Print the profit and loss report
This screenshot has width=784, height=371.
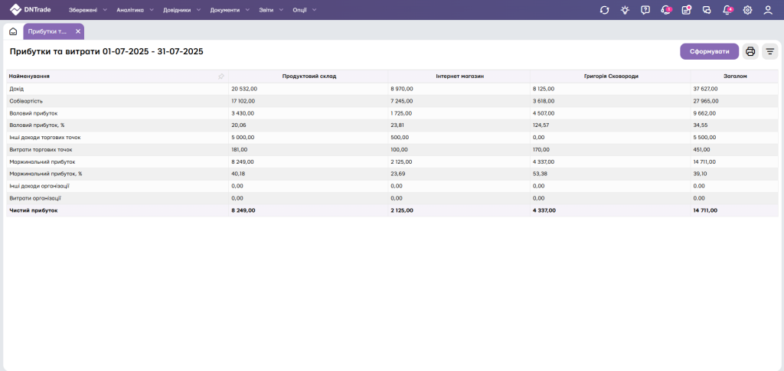(750, 51)
